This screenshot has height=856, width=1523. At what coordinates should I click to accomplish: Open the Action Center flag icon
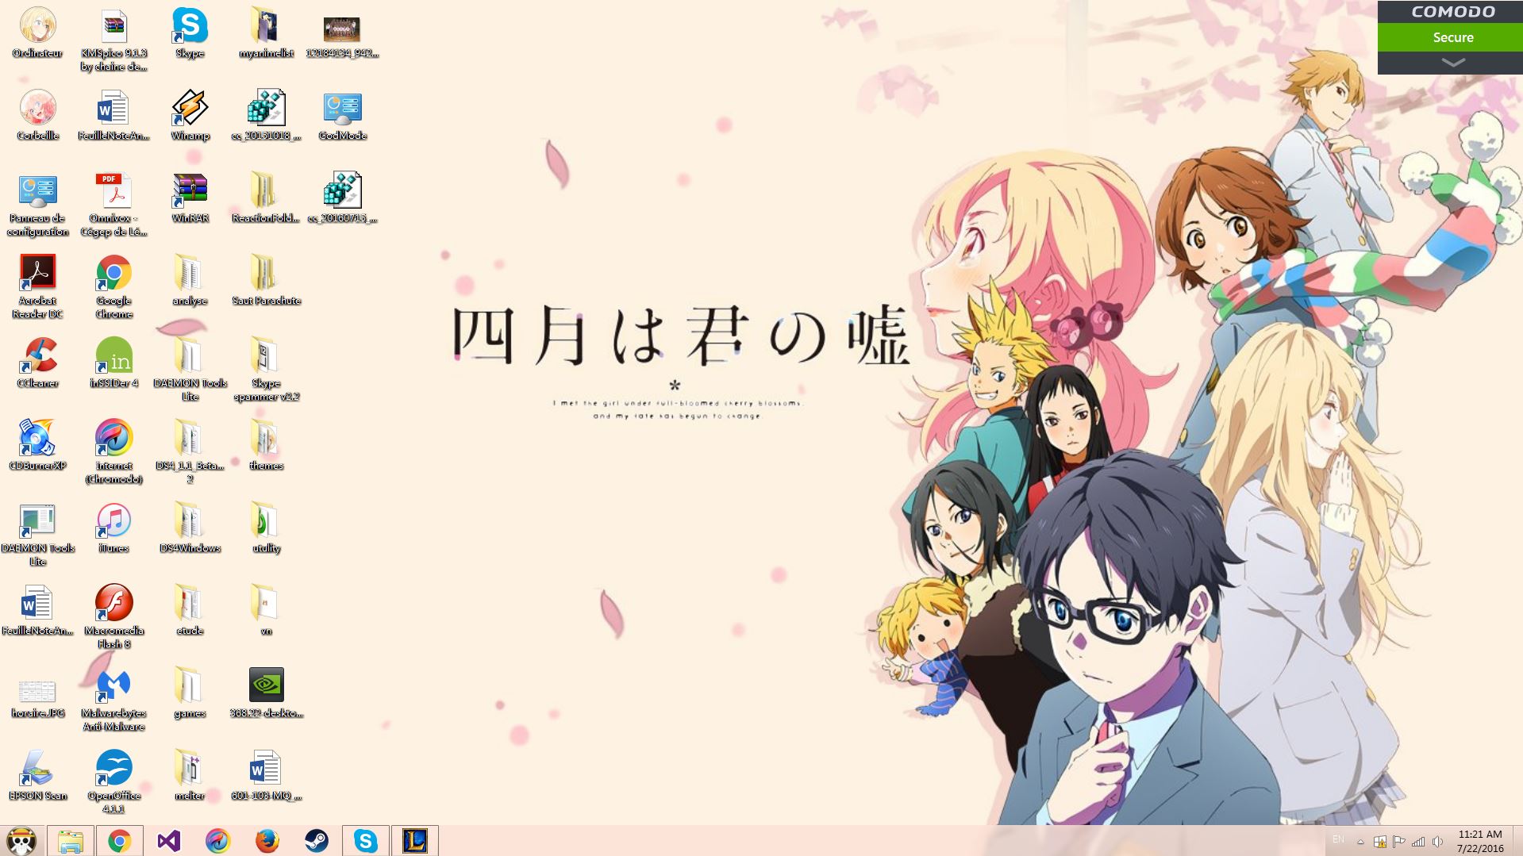point(1399,842)
